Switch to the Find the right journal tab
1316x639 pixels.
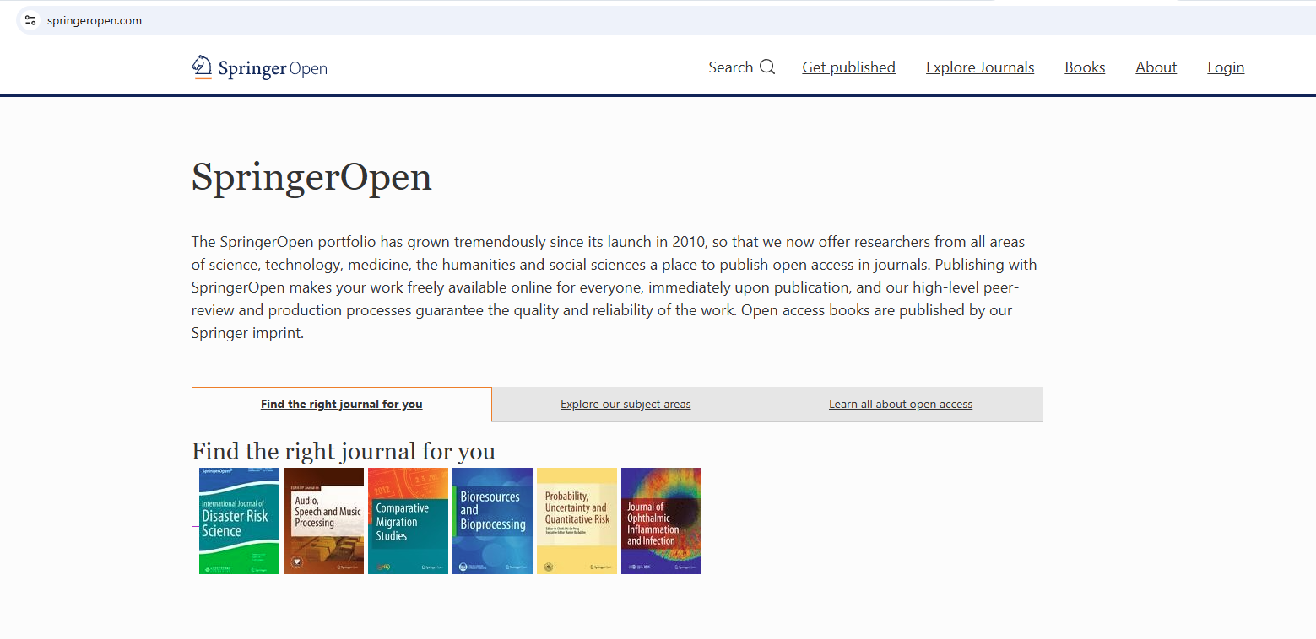tap(341, 404)
